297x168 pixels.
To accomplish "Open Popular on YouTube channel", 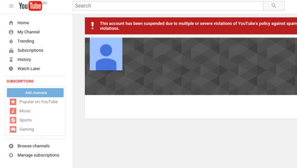I will (x=39, y=102).
